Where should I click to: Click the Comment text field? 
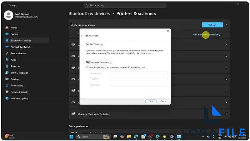(139, 85)
